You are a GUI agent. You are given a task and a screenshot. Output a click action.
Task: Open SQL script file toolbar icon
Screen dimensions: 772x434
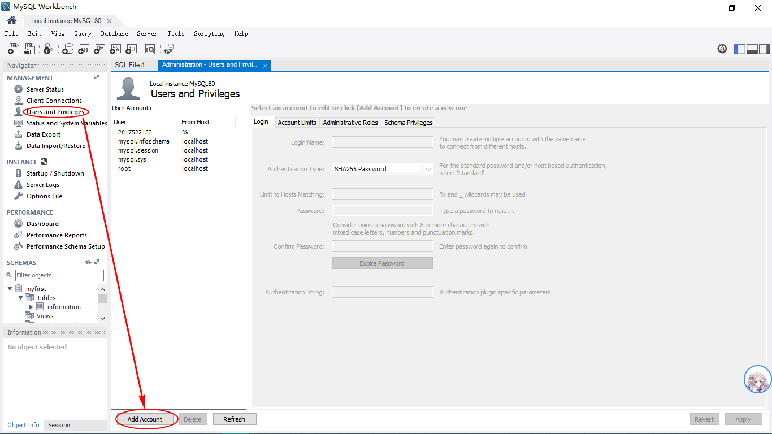tap(29, 49)
